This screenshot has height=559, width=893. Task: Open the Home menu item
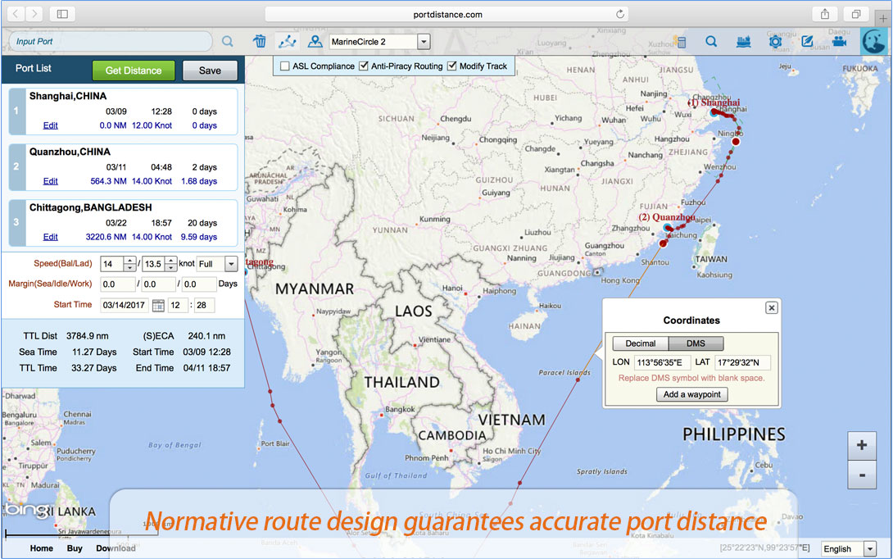tap(42, 548)
